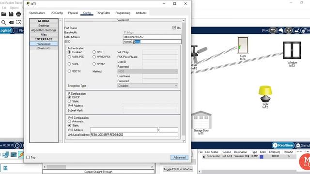Click the vertical scrollbar of Wireless0 settings

184,79
